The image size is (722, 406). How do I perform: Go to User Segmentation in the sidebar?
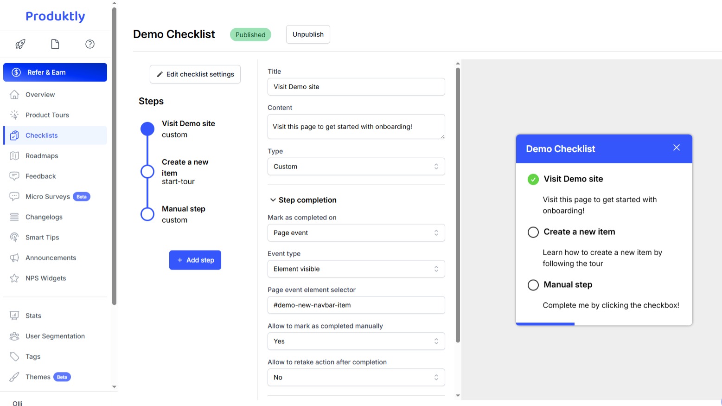[55, 336]
